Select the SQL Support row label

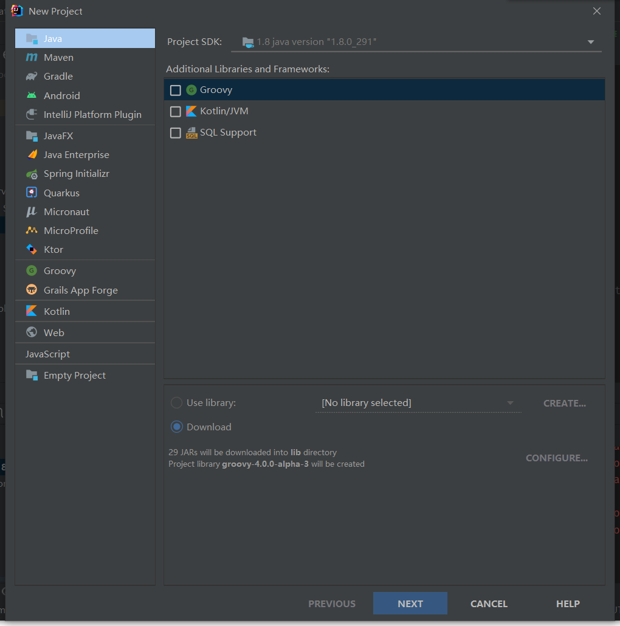click(228, 132)
